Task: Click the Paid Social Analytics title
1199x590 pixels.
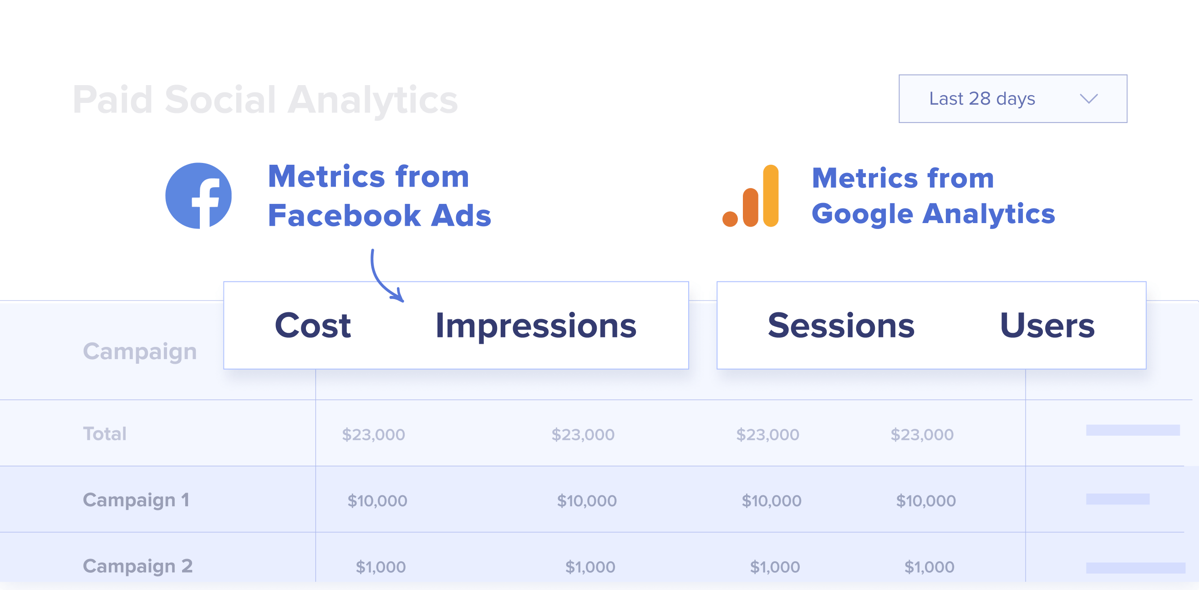Action: [265, 100]
